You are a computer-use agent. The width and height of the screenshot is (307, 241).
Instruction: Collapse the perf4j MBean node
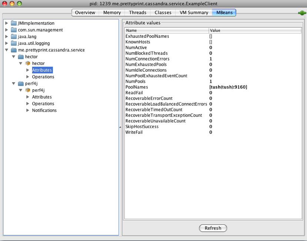[21, 90]
